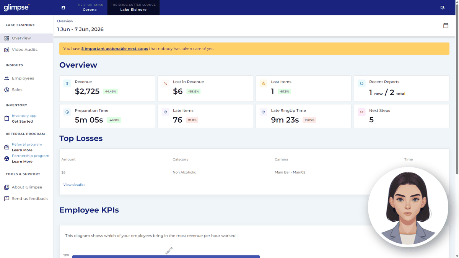Image resolution: width=459 pixels, height=258 pixels.
Task: Click the 1 Jun - 7 Jun, 2026 date range
Action: 80,29
